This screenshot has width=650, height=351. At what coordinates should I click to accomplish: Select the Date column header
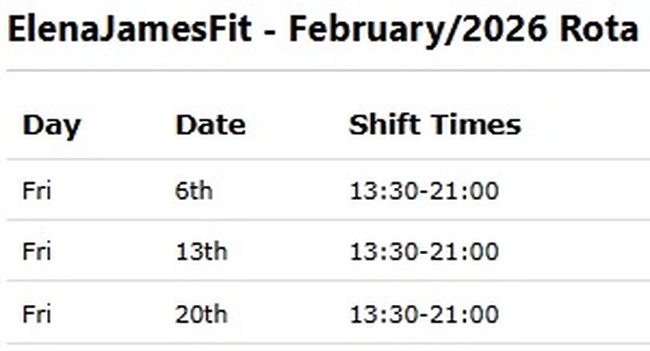(x=210, y=125)
